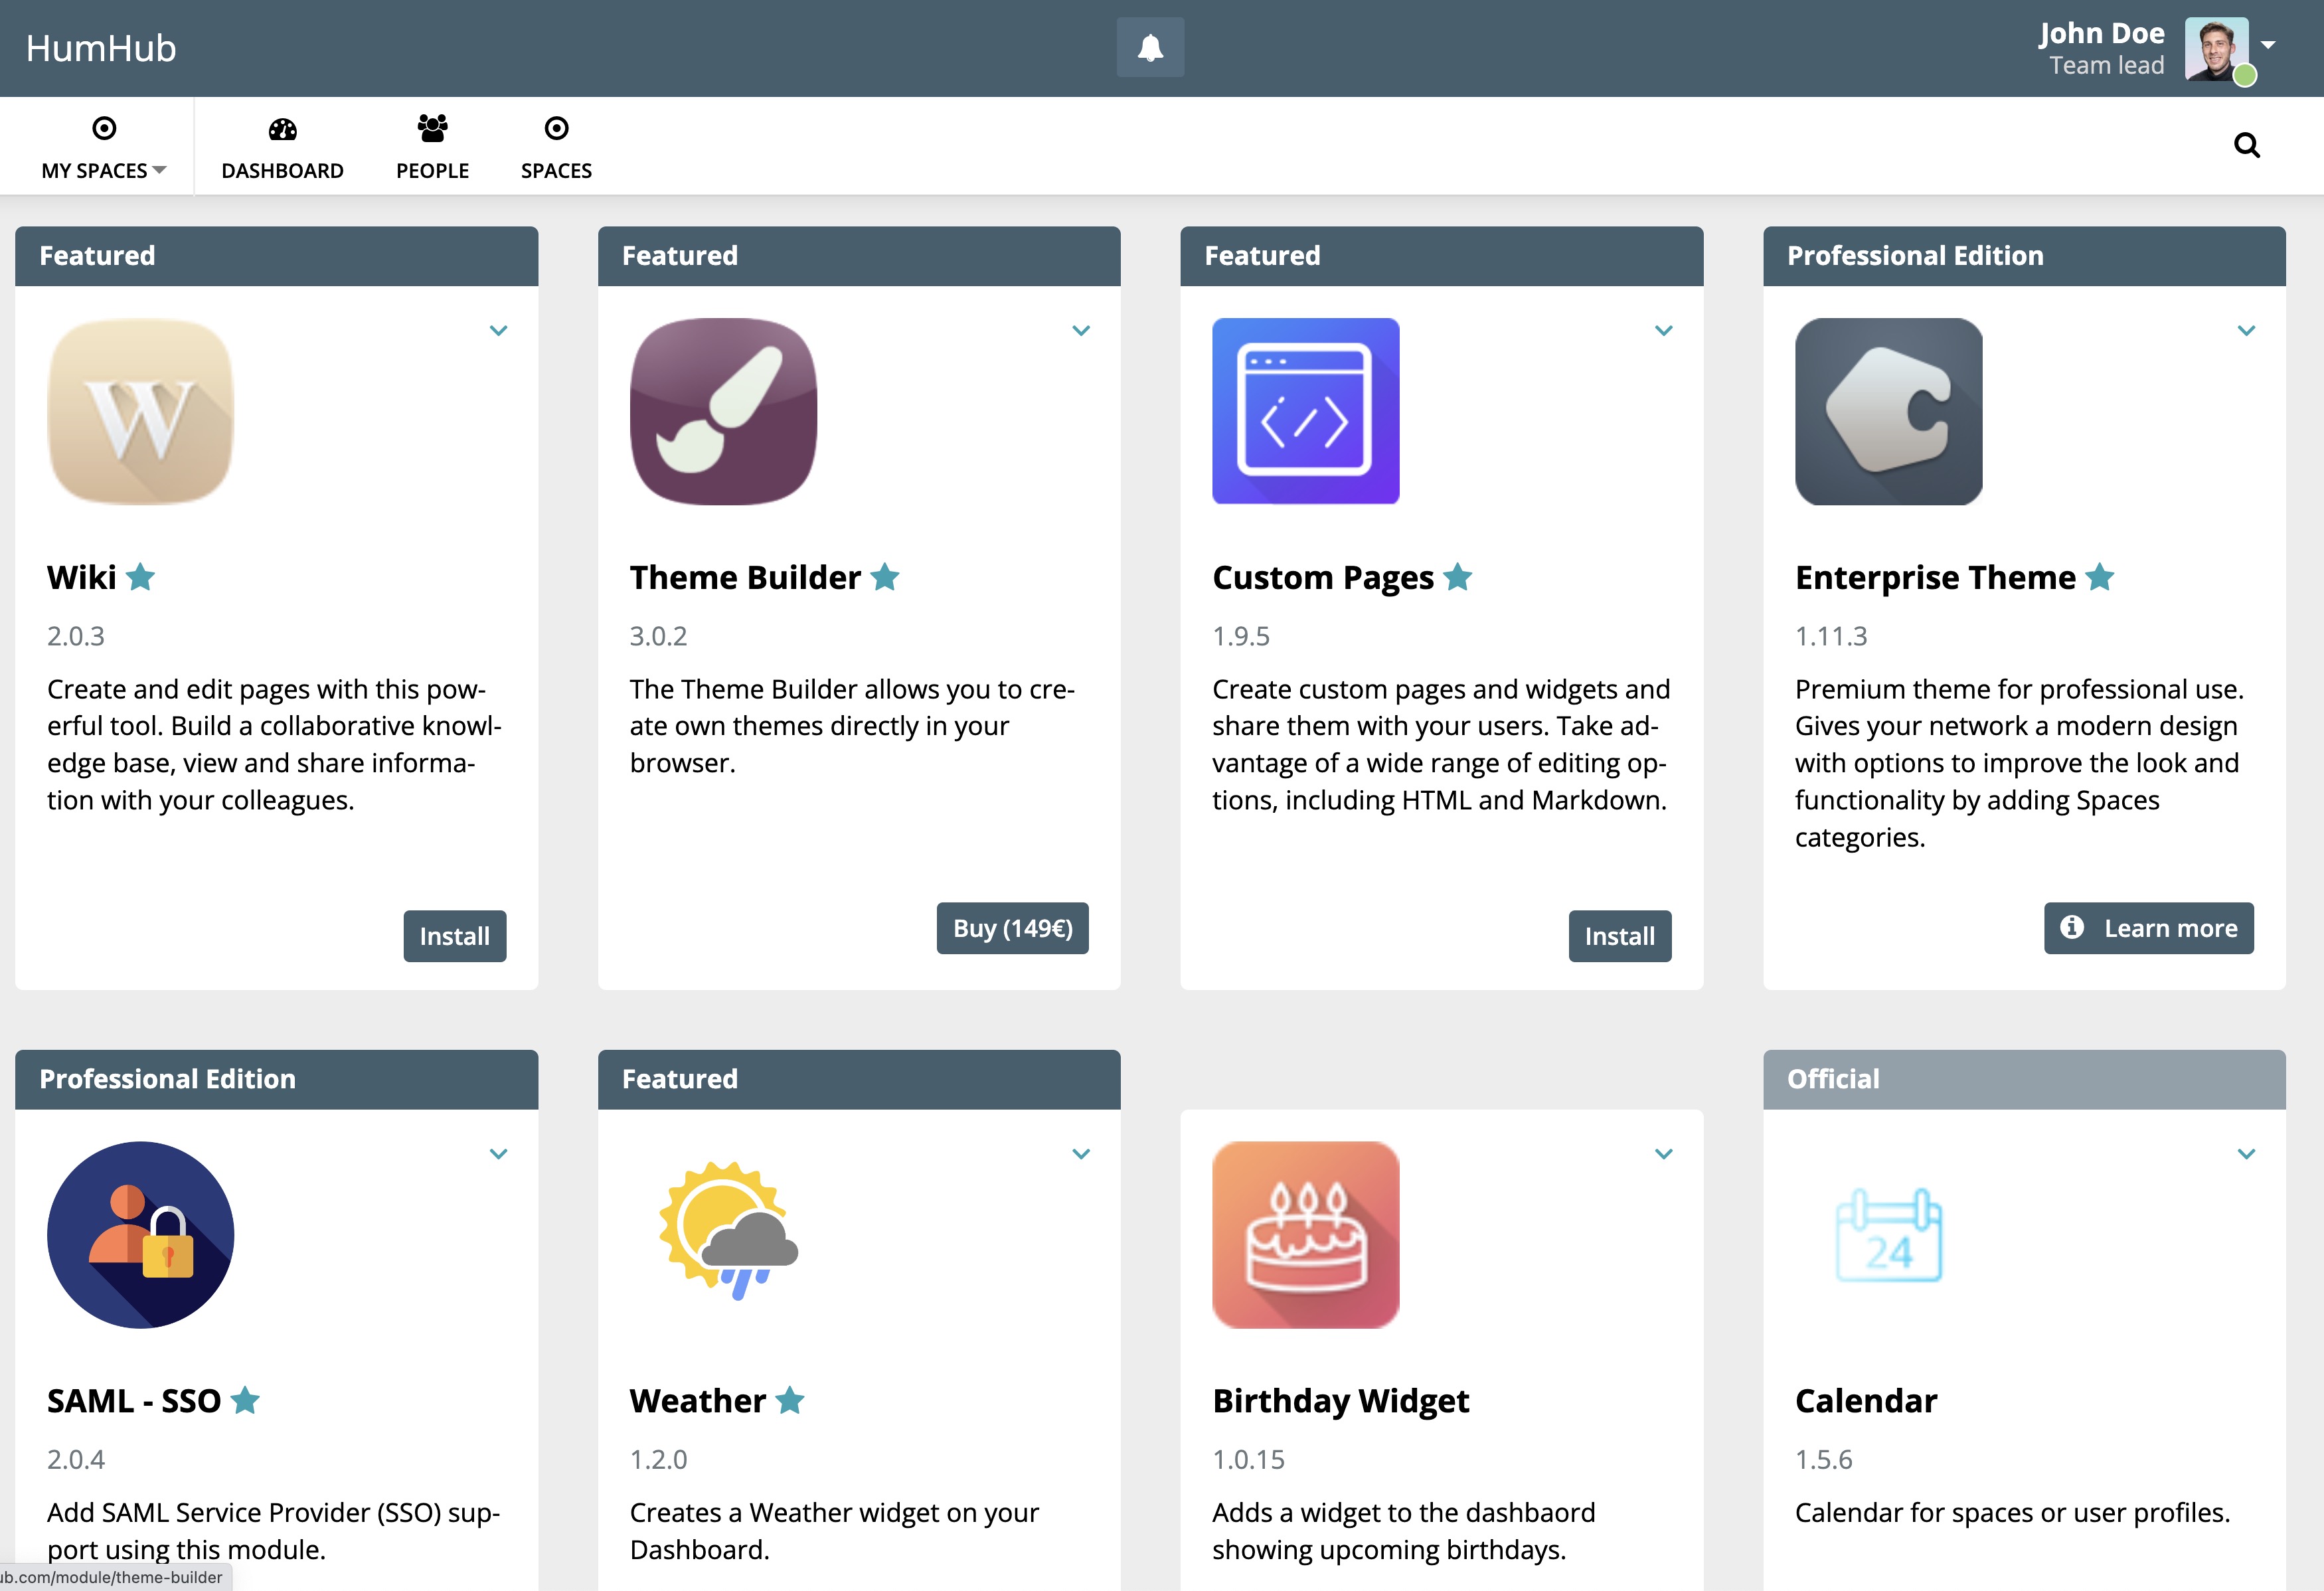This screenshot has width=2324, height=1591.
Task: Switch to the People tab
Action: tap(431, 146)
